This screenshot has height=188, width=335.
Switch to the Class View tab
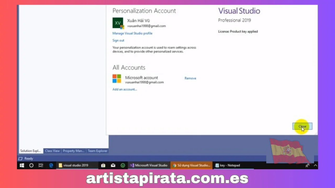tap(52, 151)
